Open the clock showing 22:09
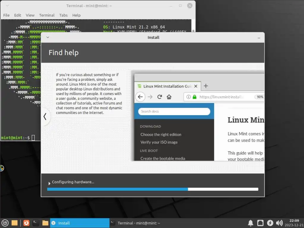 (294, 223)
